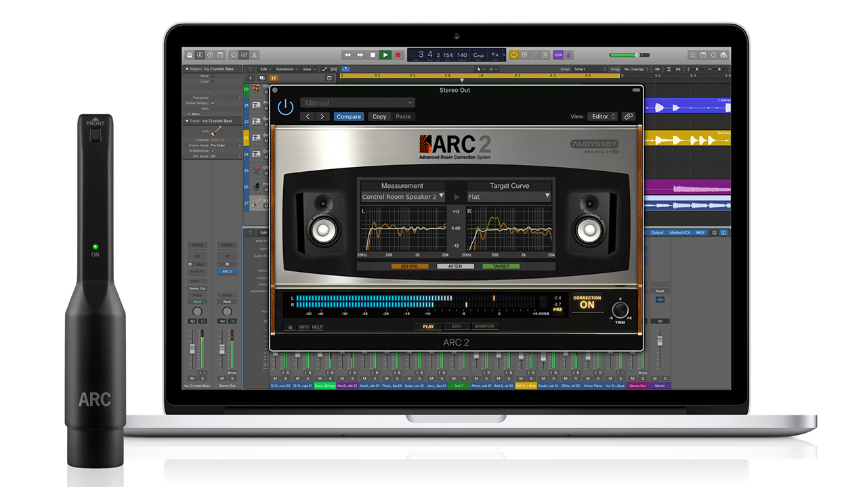Click the lock icon in ARC 2
867x487 pixels.
click(290, 327)
